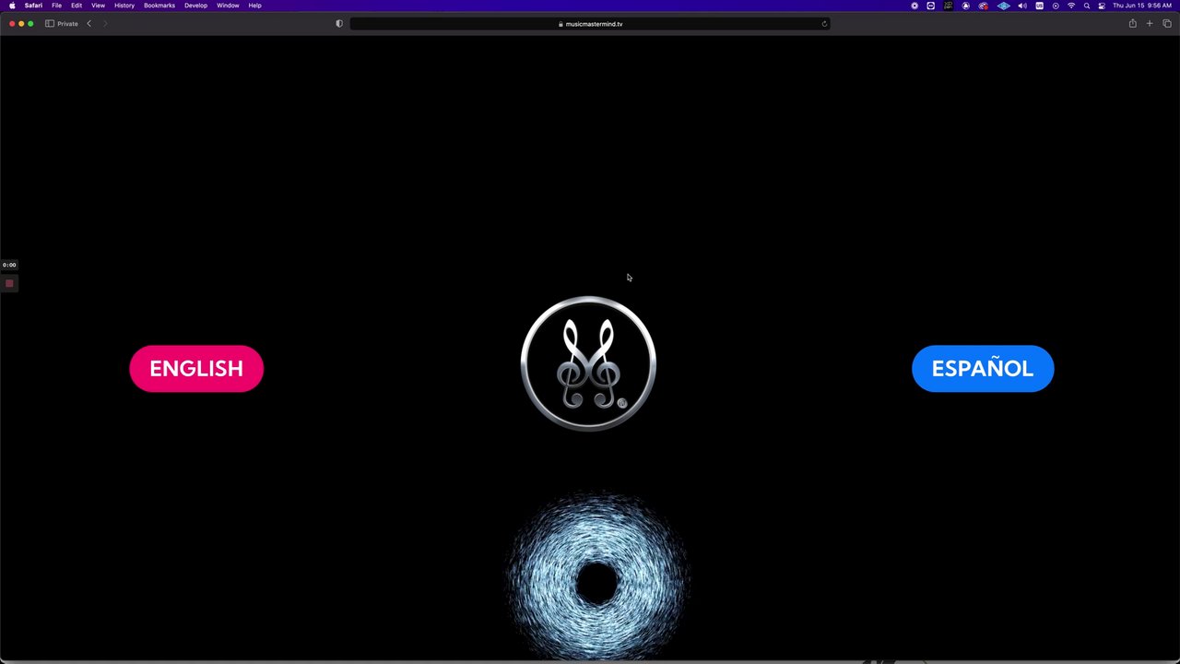1180x664 pixels.
Task: Show the tab overview
Action: click(1166, 24)
